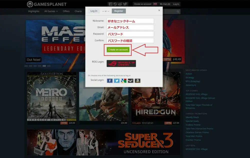Open the UK flag language selector
The height and width of the screenshot is (158, 250).
tap(155, 4)
